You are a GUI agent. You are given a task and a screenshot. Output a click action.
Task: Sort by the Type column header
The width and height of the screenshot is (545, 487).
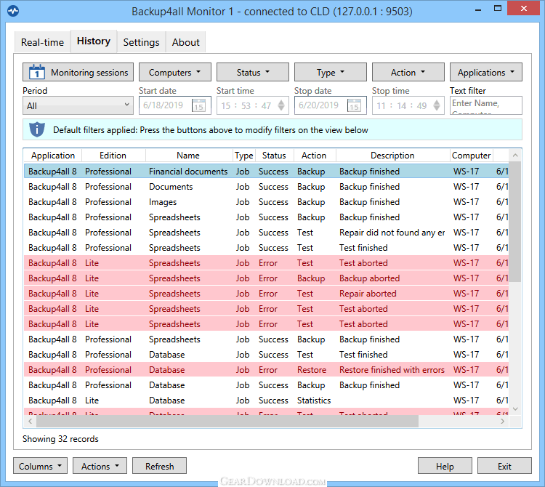[x=244, y=156]
